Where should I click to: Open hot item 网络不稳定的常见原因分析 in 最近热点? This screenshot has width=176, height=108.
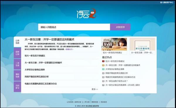(116, 73)
